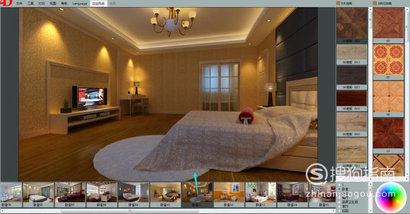This screenshot has height=214, width=410.
Task: Open the bedroom thumbnail with dark sliding doors
Action: [38, 194]
